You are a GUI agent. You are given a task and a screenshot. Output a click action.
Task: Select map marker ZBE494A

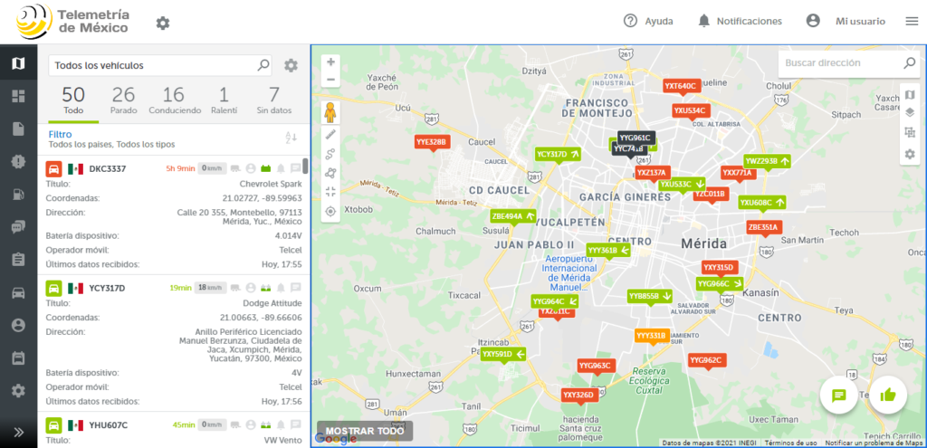[513, 216]
